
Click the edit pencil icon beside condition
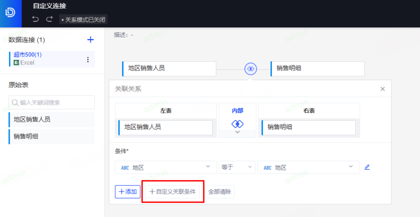[367, 167]
